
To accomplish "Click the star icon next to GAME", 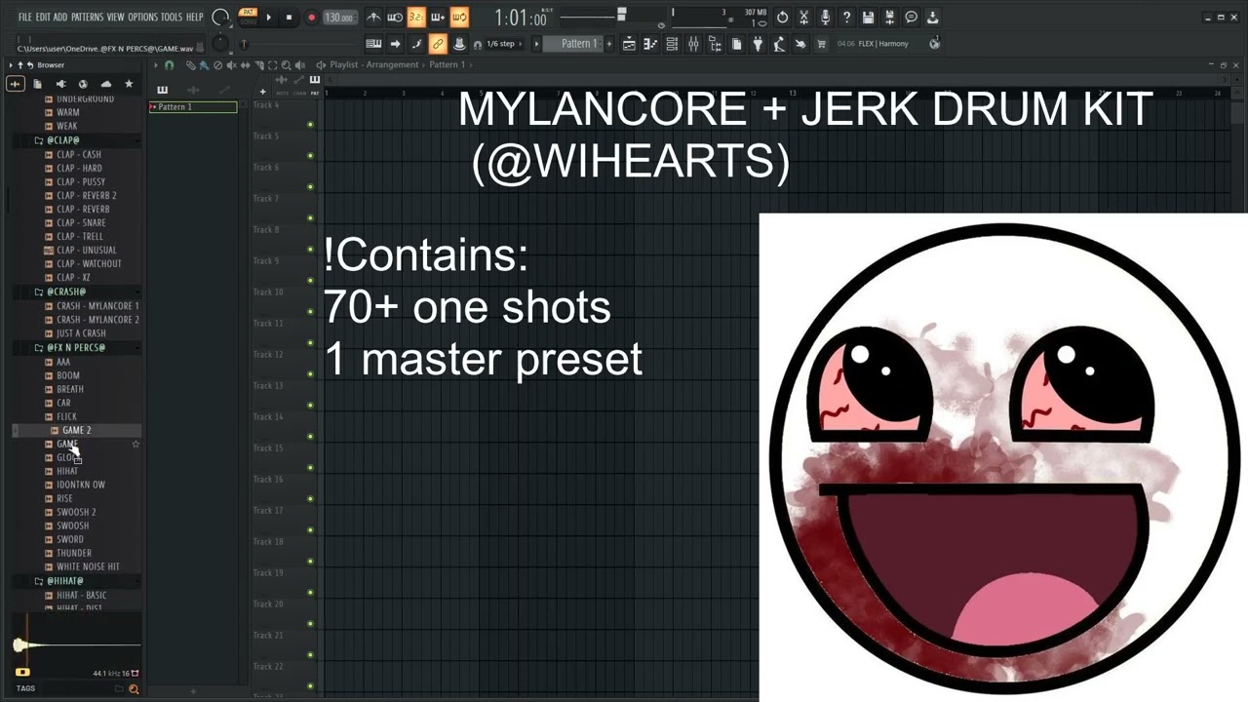I will pos(136,445).
